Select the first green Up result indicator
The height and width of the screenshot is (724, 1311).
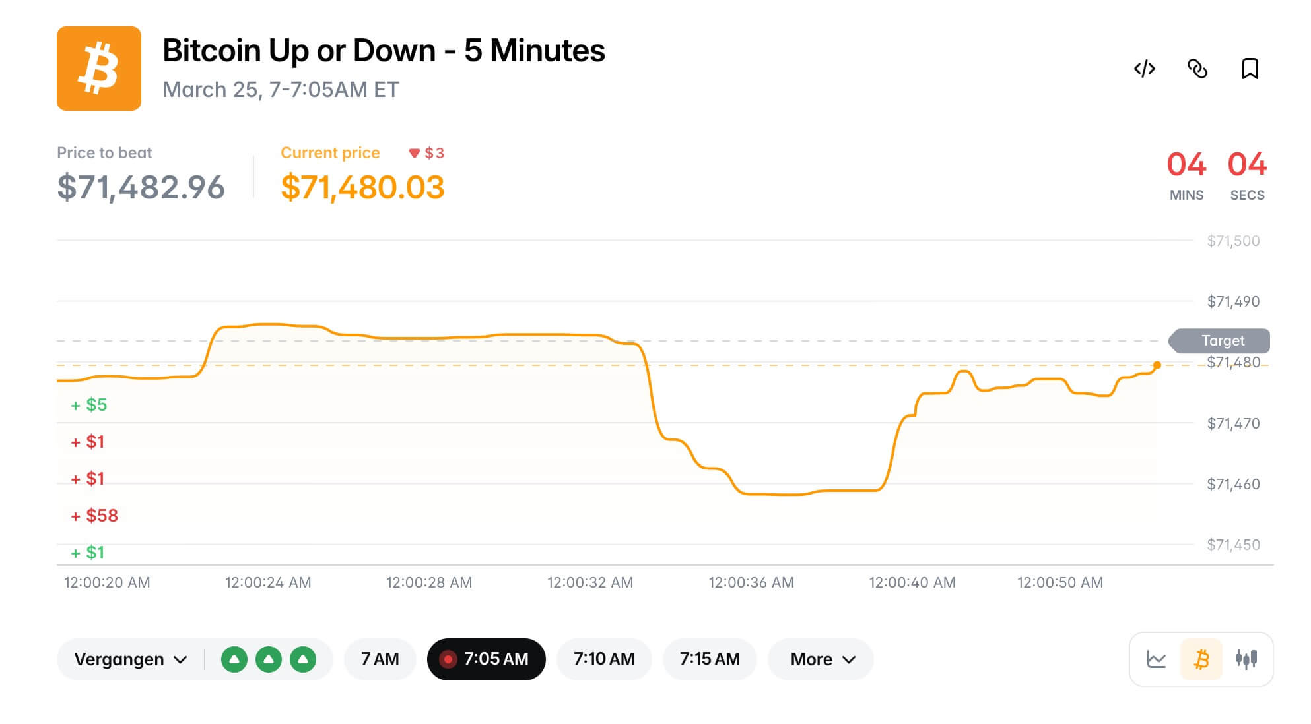tap(234, 659)
